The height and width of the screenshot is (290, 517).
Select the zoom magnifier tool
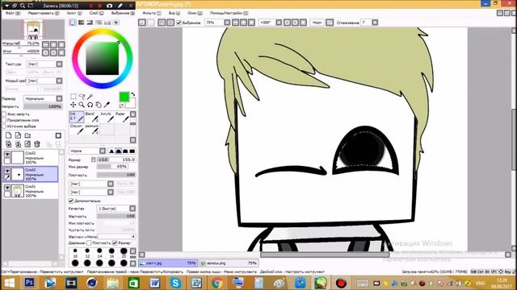pos(82,105)
